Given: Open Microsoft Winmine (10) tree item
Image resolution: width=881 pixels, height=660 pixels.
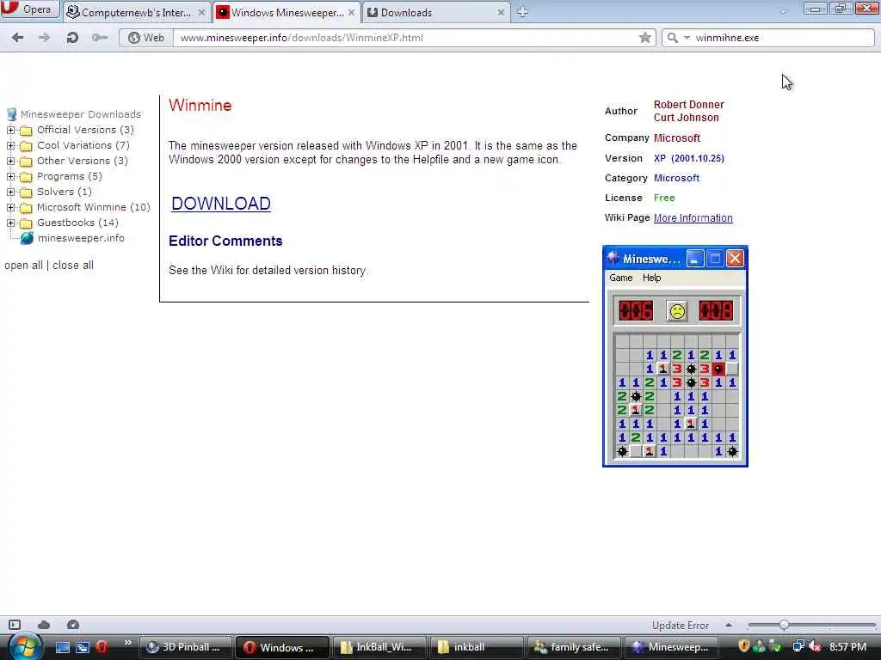Looking at the screenshot, I should (x=93, y=207).
